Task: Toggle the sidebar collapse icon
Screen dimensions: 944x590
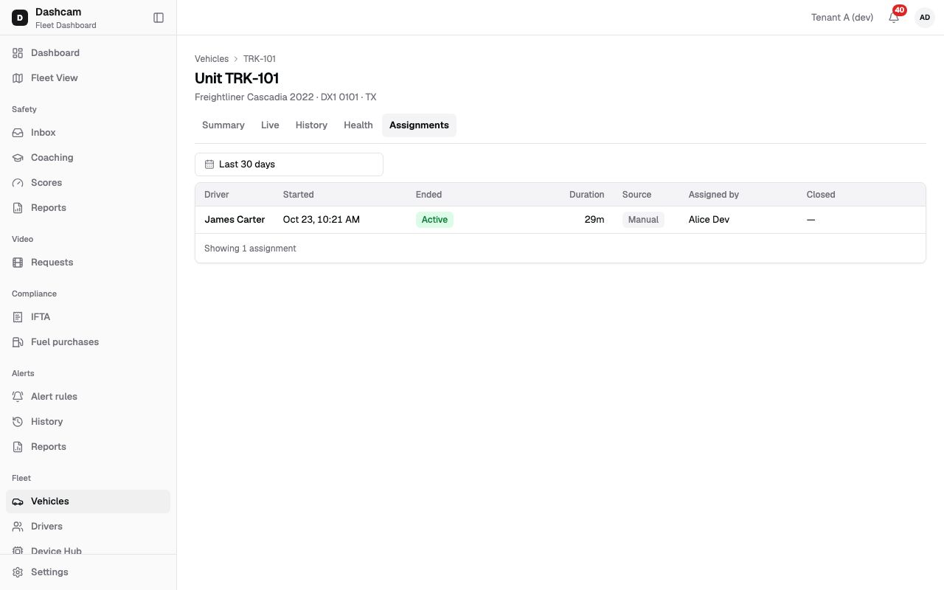Action: 159,18
